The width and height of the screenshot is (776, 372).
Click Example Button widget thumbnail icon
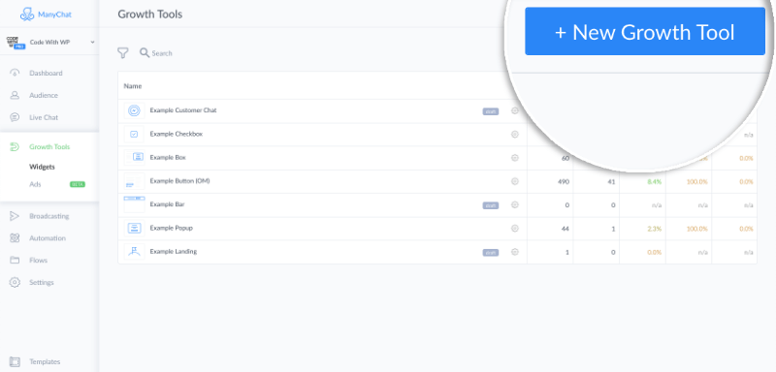tap(134, 181)
